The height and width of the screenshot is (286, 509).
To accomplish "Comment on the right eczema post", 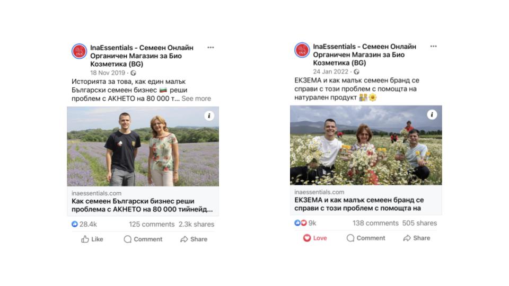I will click(x=366, y=238).
